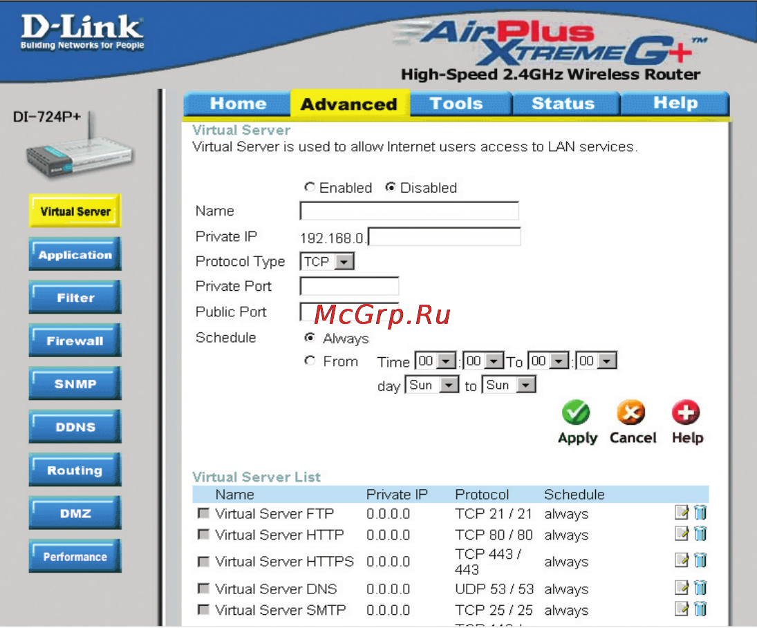Click the Private IP input field
The width and height of the screenshot is (757, 628).
click(444, 237)
